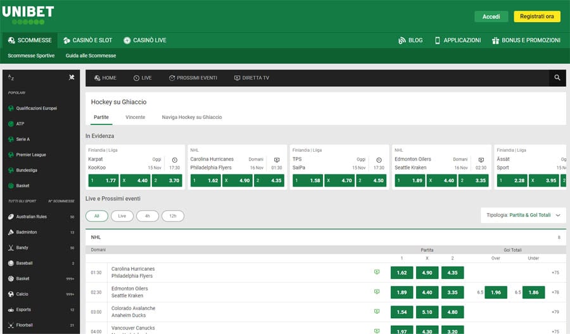Expand +75 markets for Carolina Hurricanes match
Viewport: 570px width, 334px height.
tap(555, 273)
